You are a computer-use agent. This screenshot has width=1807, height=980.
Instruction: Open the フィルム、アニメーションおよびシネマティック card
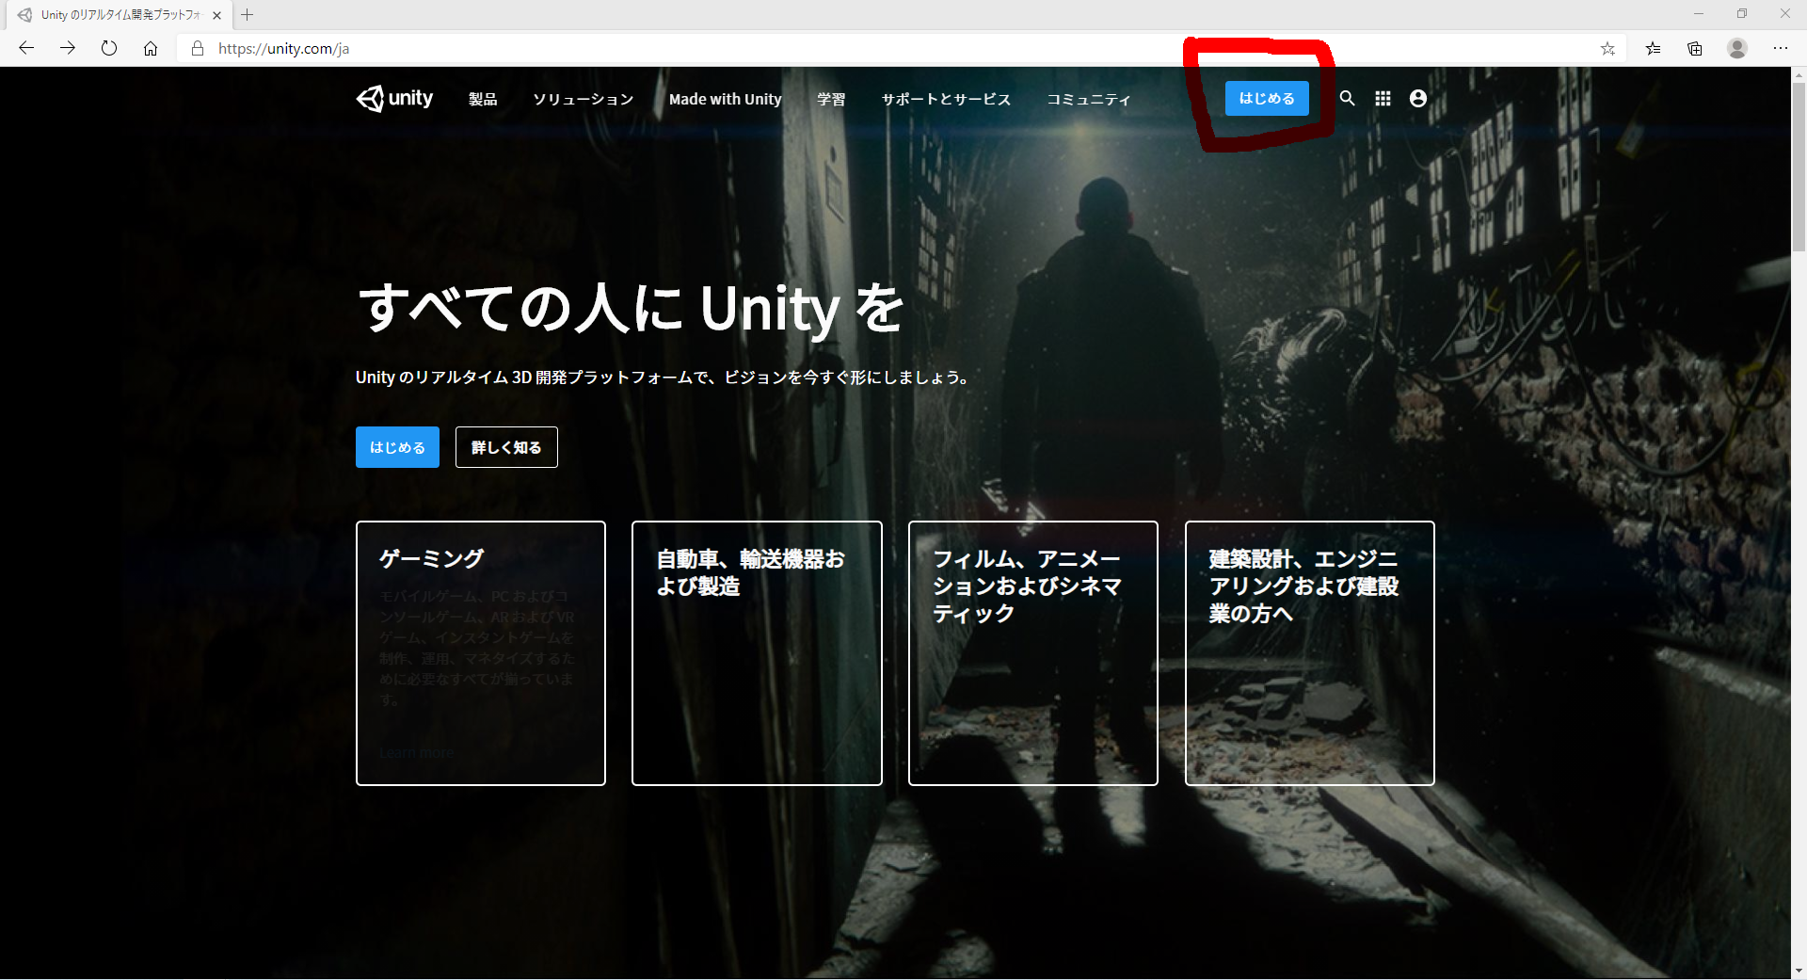1033,653
